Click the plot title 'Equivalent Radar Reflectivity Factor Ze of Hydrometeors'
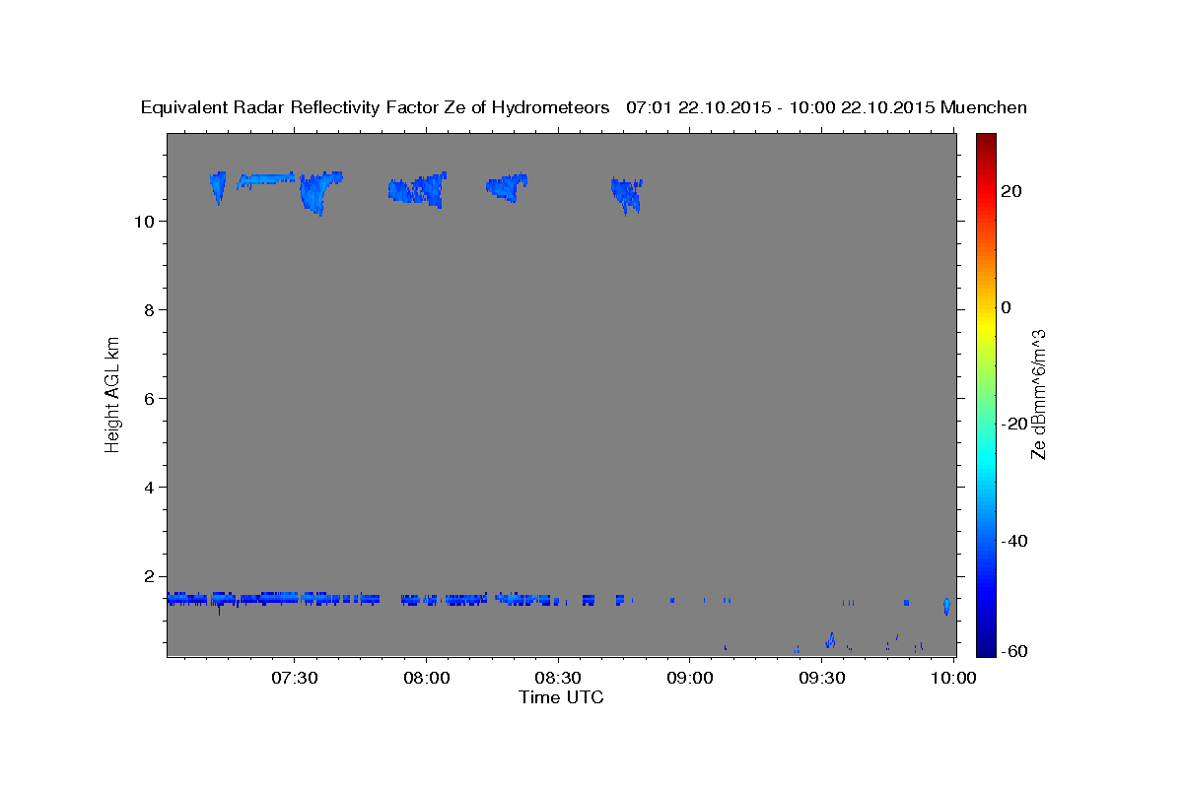The image size is (1183, 788). click(x=375, y=108)
